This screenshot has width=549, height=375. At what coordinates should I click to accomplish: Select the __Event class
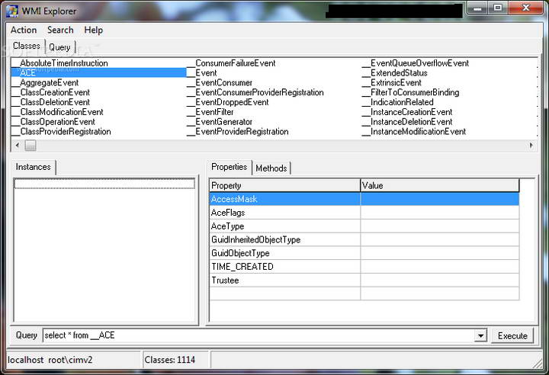coord(202,73)
